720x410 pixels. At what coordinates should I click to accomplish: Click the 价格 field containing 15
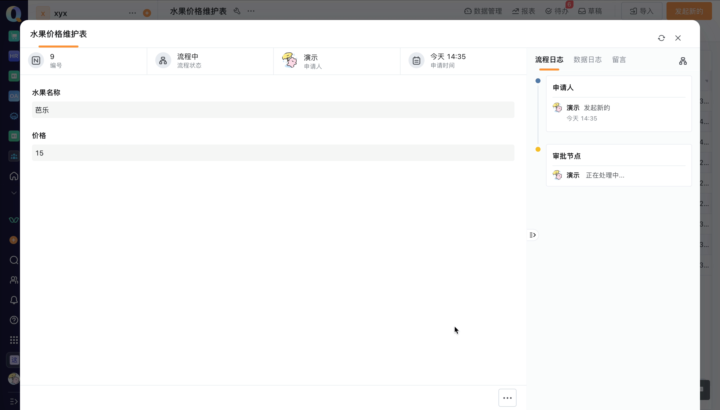(x=273, y=153)
